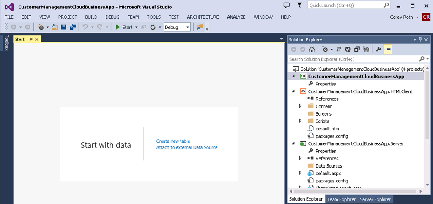Click Solution Explorer vertical scrollbar
Screen dimensions: 433x204
click(x=428, y=105)
